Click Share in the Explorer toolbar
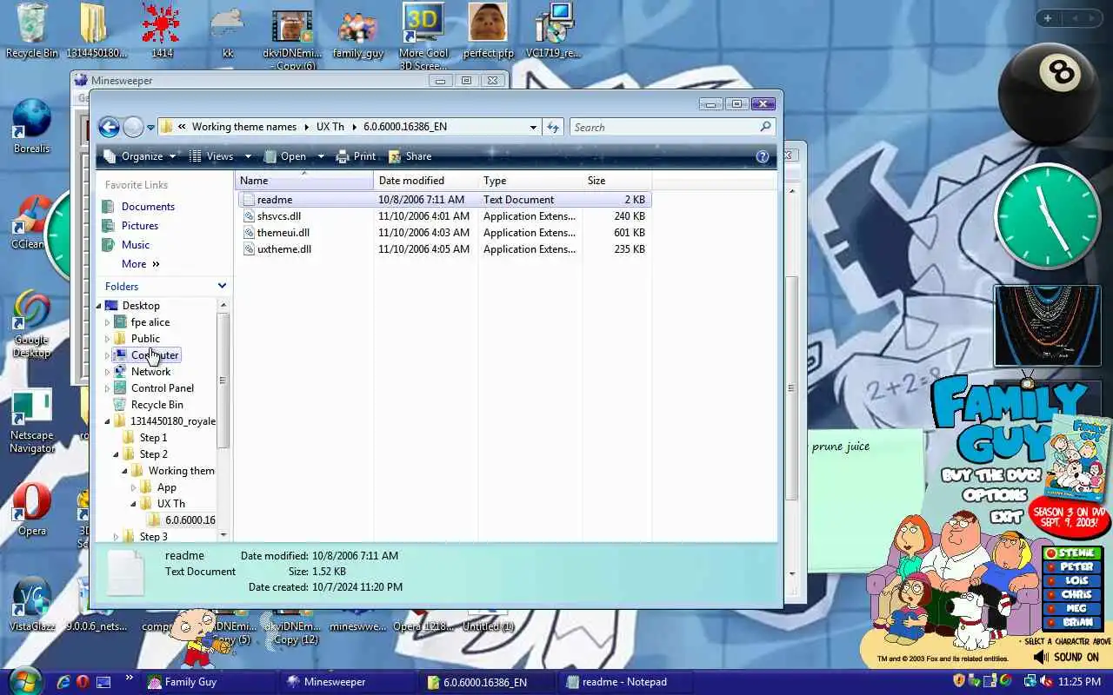Image resolution: width=1113 pixels, height=695 pixels. pos(410,156)
